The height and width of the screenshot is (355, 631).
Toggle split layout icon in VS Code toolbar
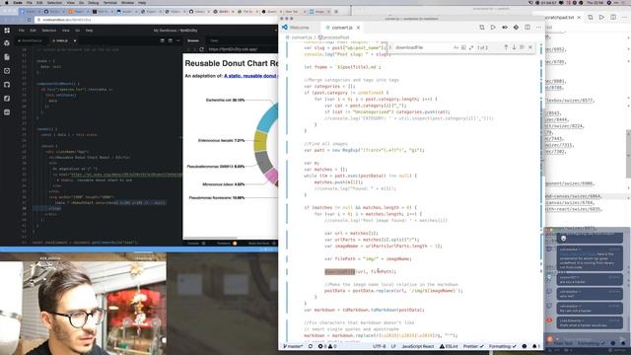click(x=527, y=28)
